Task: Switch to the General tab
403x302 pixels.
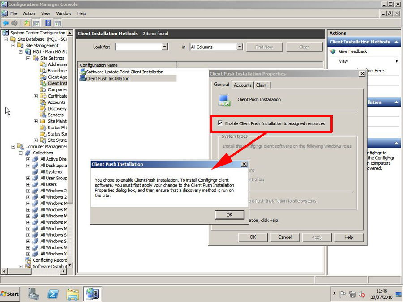Action: coord(222,85)
